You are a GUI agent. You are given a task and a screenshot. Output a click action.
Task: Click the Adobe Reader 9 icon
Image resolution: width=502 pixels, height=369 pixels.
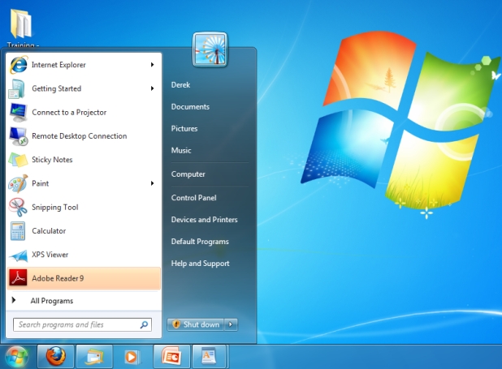pyautogui.click(x=18, y=278)
